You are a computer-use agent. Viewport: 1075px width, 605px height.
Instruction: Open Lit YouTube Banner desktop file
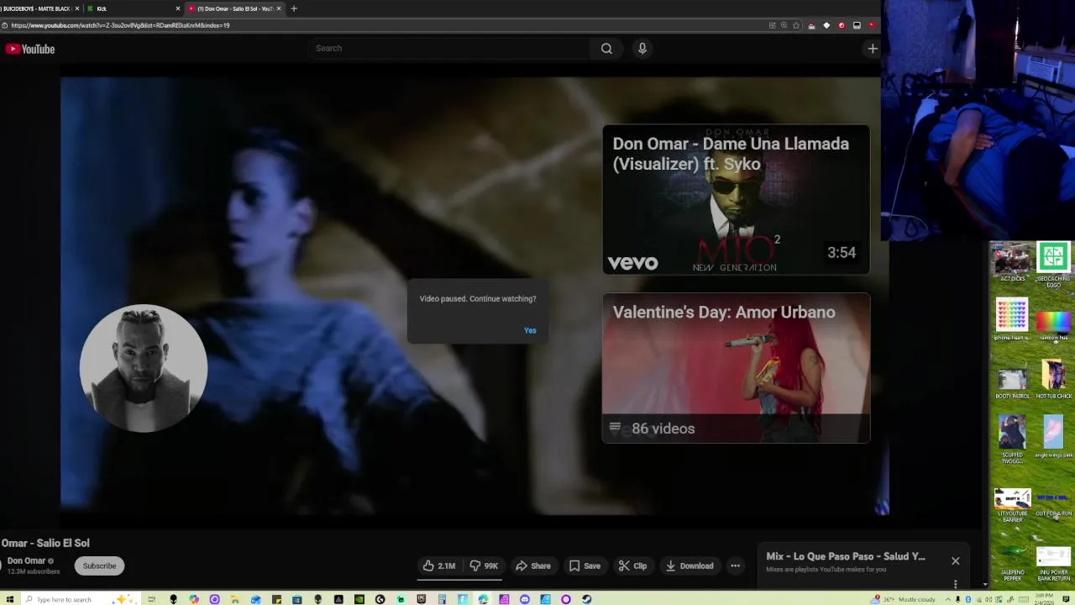coord(1012,506)
